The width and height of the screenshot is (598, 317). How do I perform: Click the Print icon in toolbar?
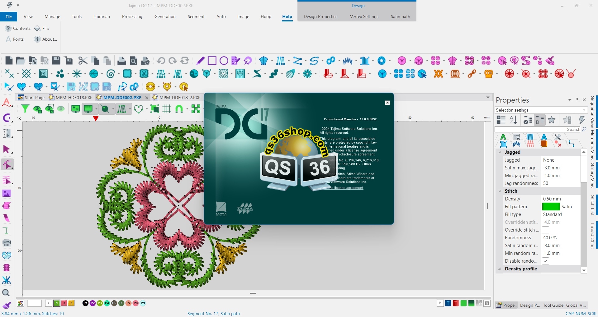121,60
